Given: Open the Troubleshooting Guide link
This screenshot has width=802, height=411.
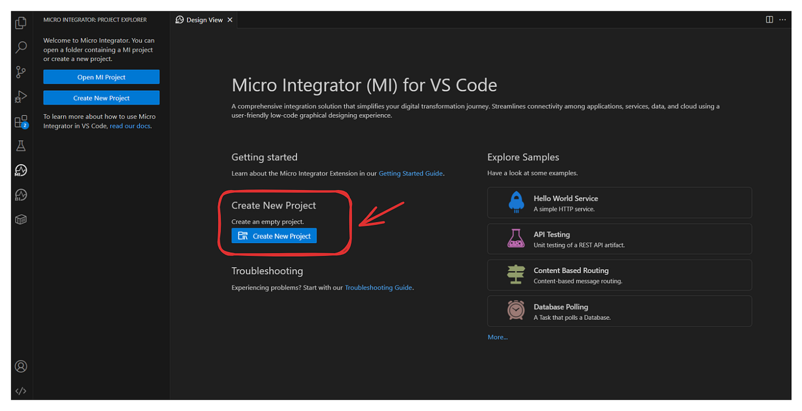Looking at the screenshot, I should [378, 288].
